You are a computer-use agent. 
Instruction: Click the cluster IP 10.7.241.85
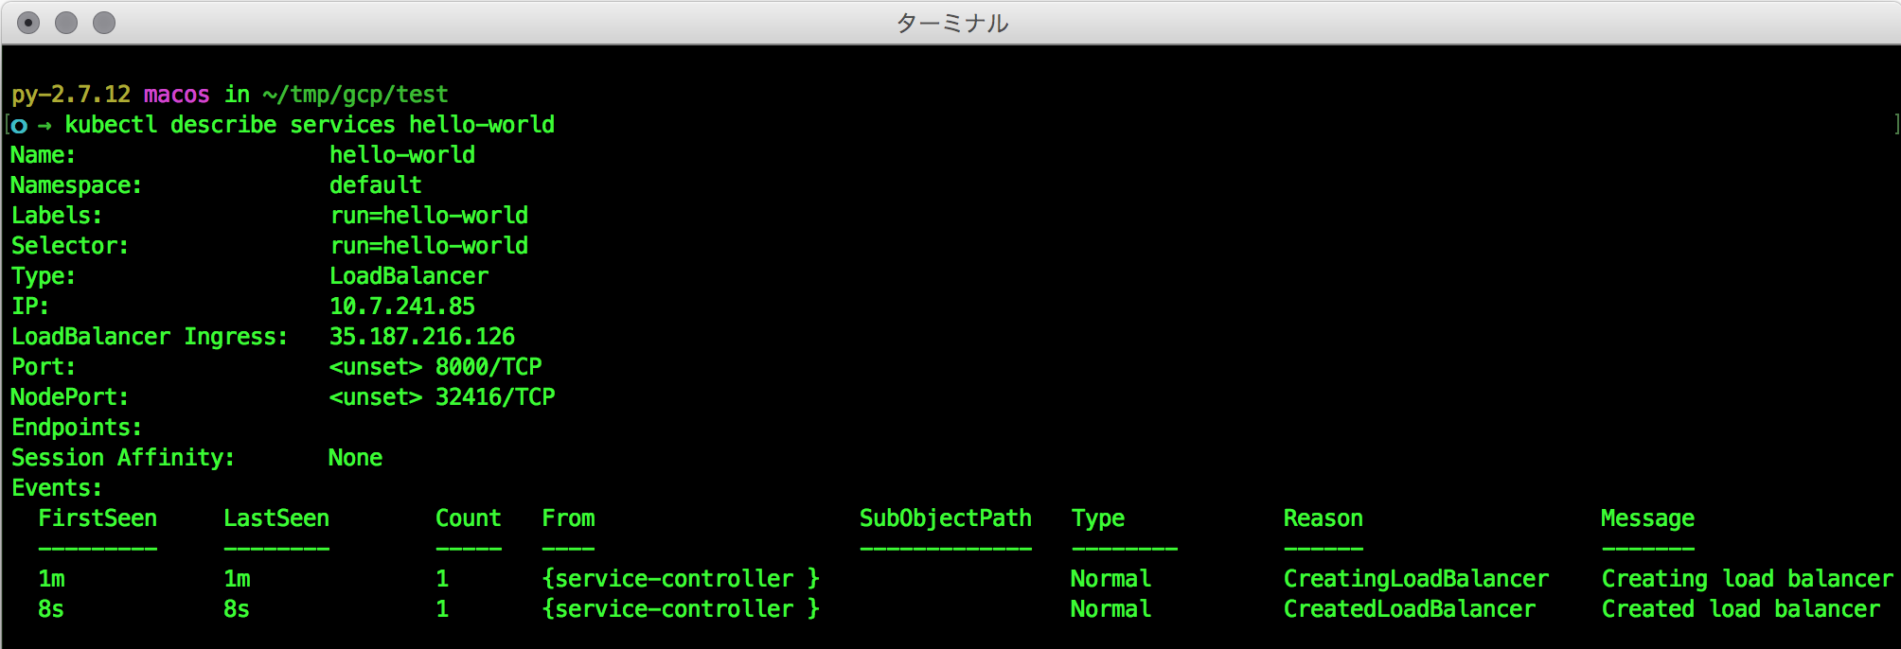click(402, 307)
